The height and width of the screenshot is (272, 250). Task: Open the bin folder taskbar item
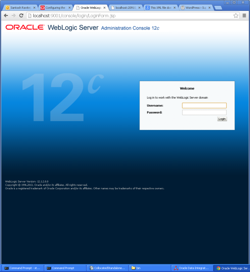point(148,268)
